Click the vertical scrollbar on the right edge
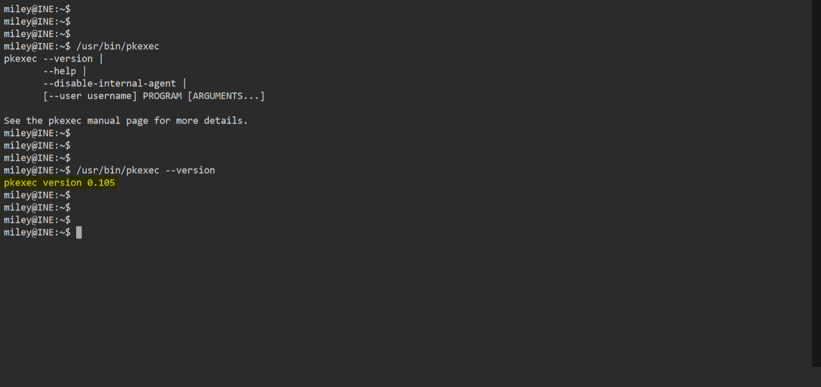 816,183
